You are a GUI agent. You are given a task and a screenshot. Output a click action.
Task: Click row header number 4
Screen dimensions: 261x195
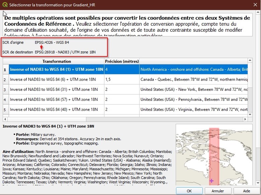[6, 99]
